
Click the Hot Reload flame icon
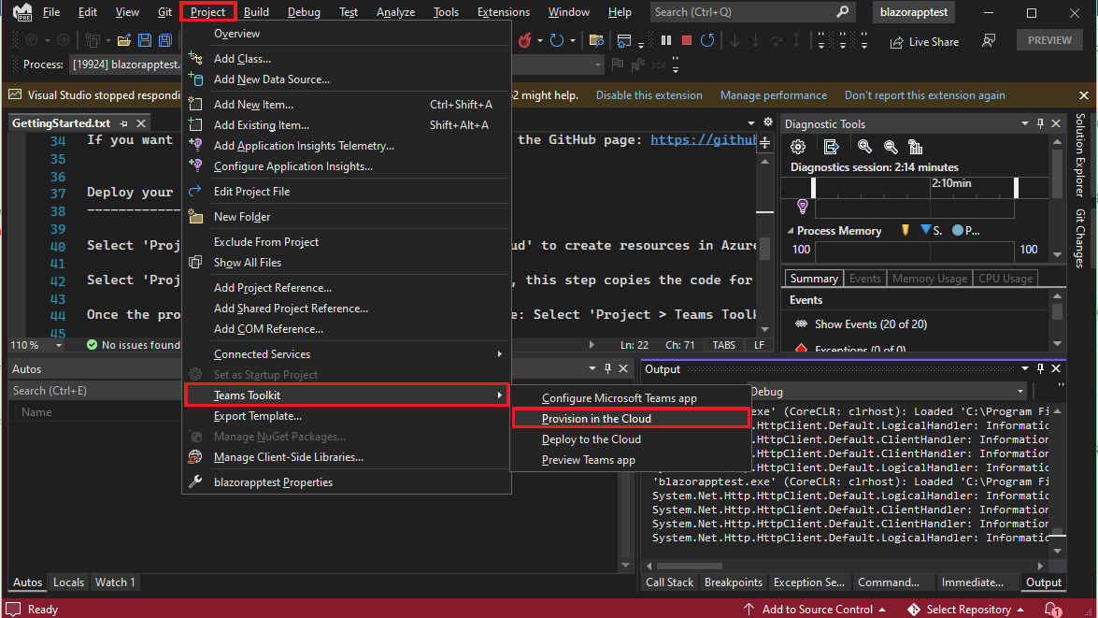click(524, 40)
